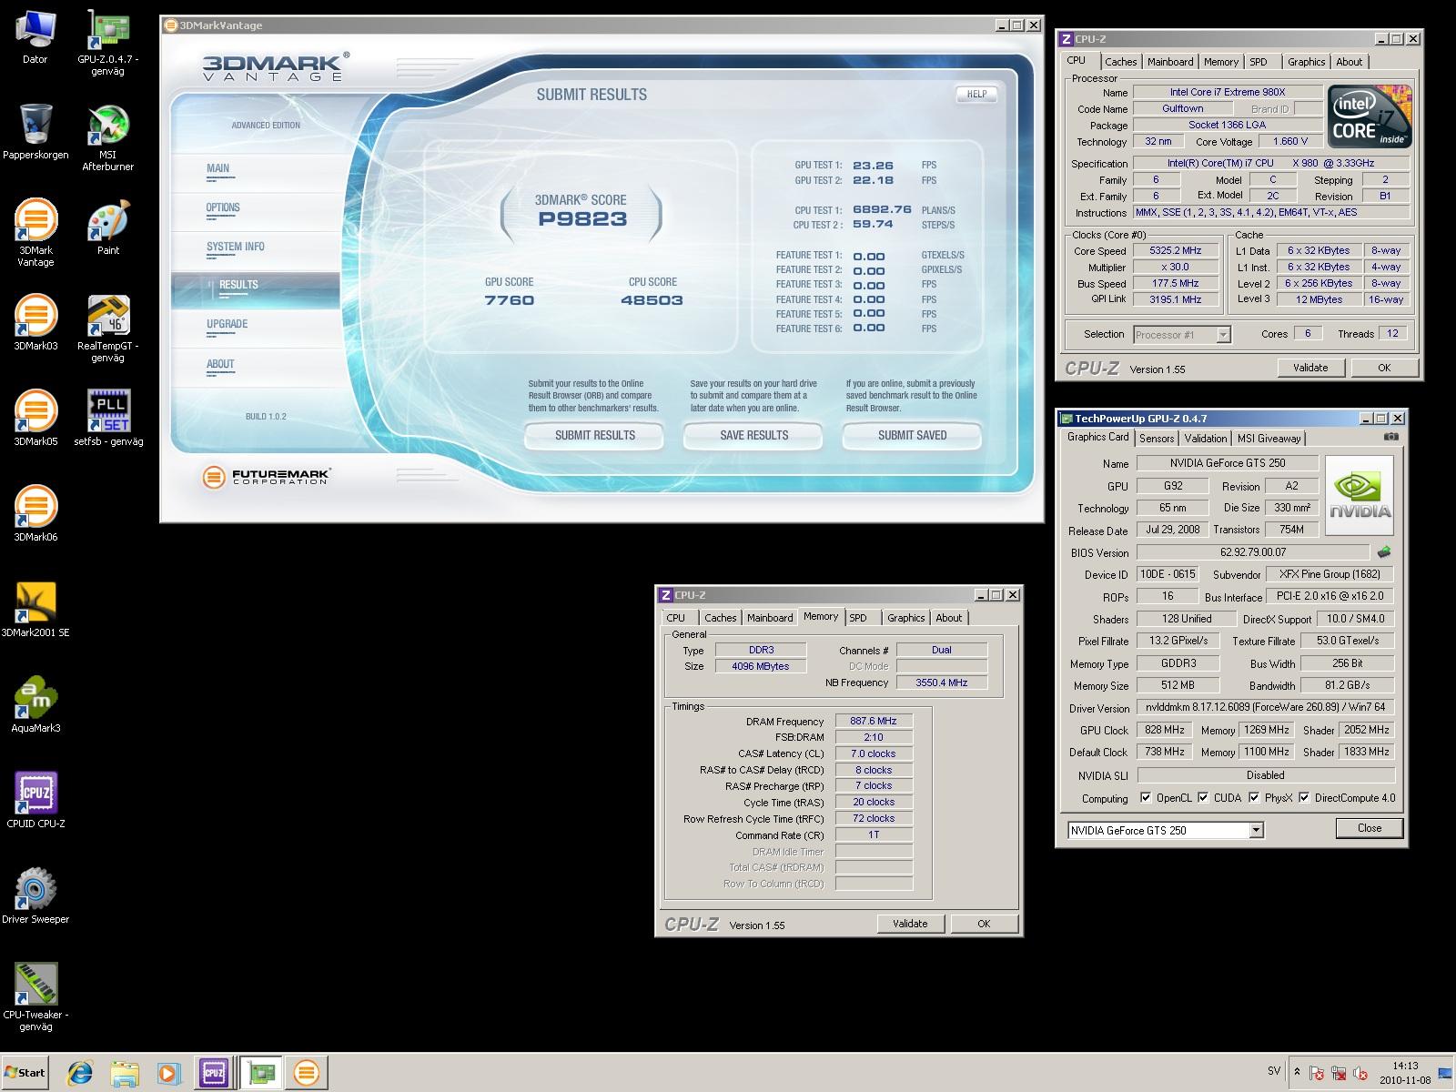Click Validate in top CPU-Z window

1309,368
